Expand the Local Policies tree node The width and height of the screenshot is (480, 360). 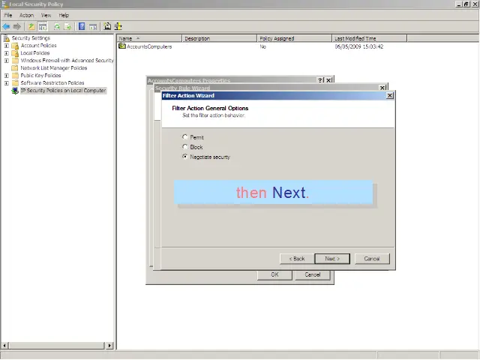coord(7,53)
